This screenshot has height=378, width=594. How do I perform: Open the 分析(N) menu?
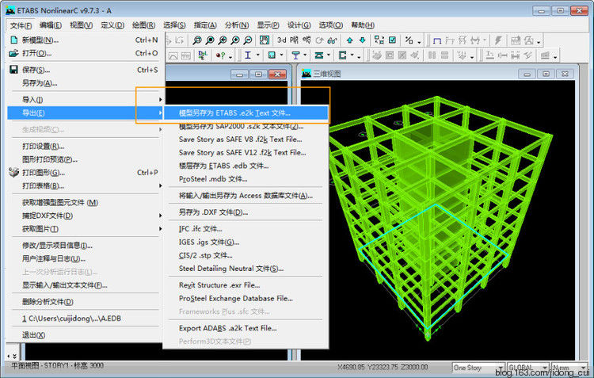point(237,25)
